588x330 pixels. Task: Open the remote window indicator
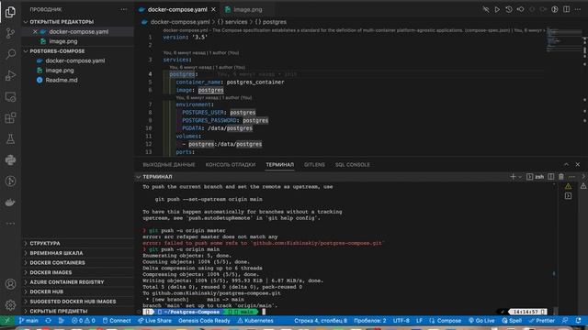pos(7,321)
